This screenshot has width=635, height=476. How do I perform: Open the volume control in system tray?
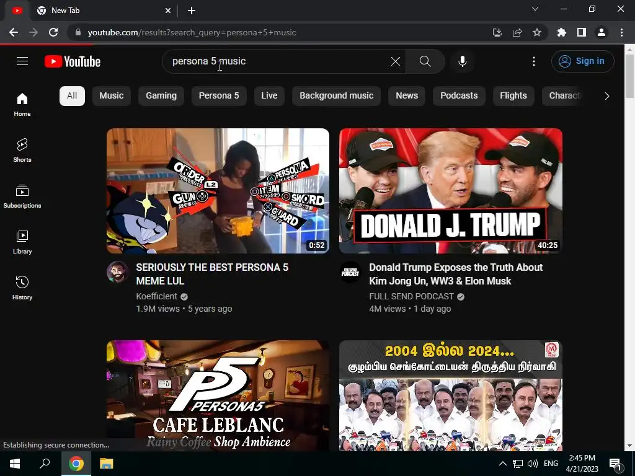pyautogui.click(x=533, y=464)
